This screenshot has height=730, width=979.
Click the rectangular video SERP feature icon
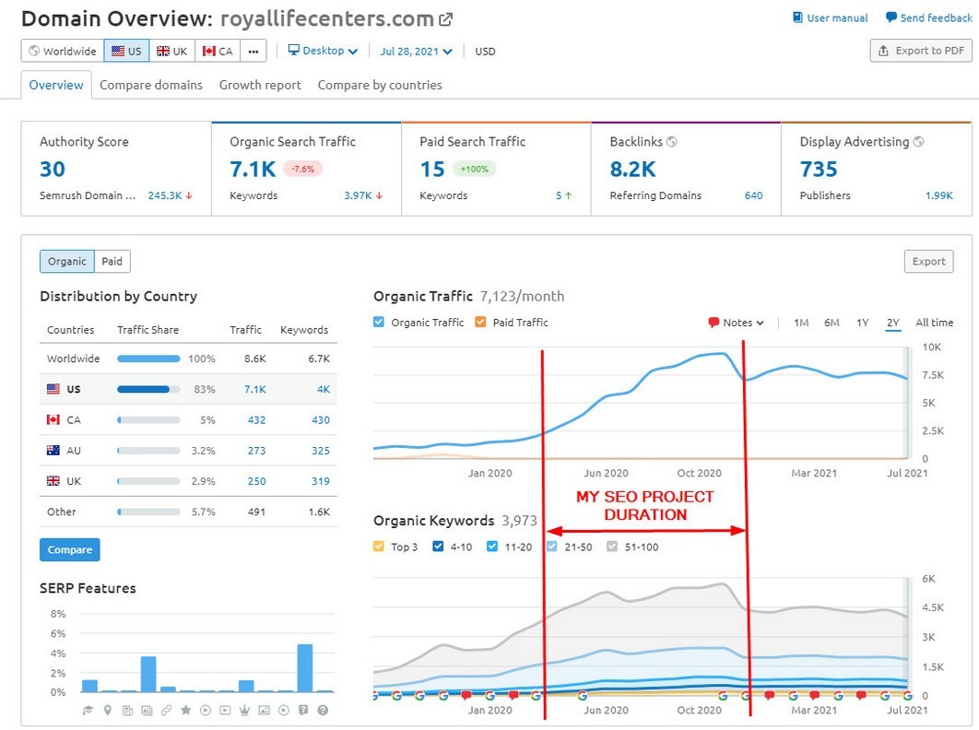click(x=225, y=710)
